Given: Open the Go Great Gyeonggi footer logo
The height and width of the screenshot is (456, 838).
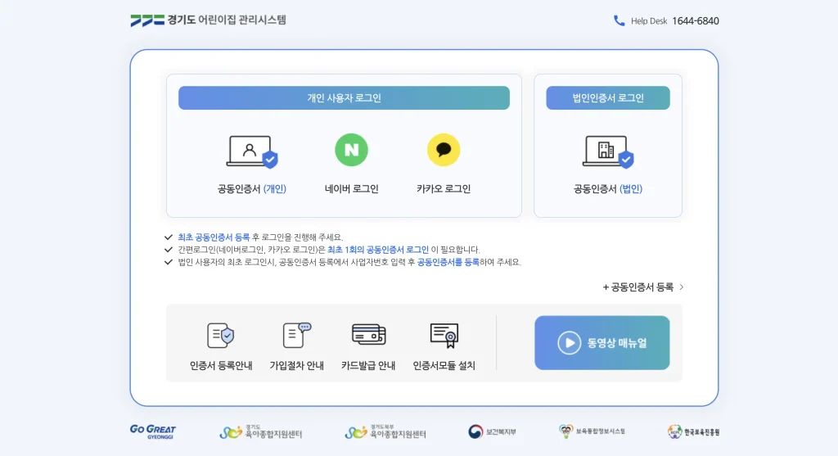Looking at the screenshot, I should [153, 431].
